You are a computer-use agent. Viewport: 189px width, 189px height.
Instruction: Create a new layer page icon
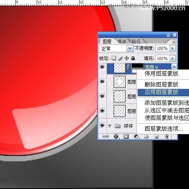pyautogui.click(x=156, y=136)
